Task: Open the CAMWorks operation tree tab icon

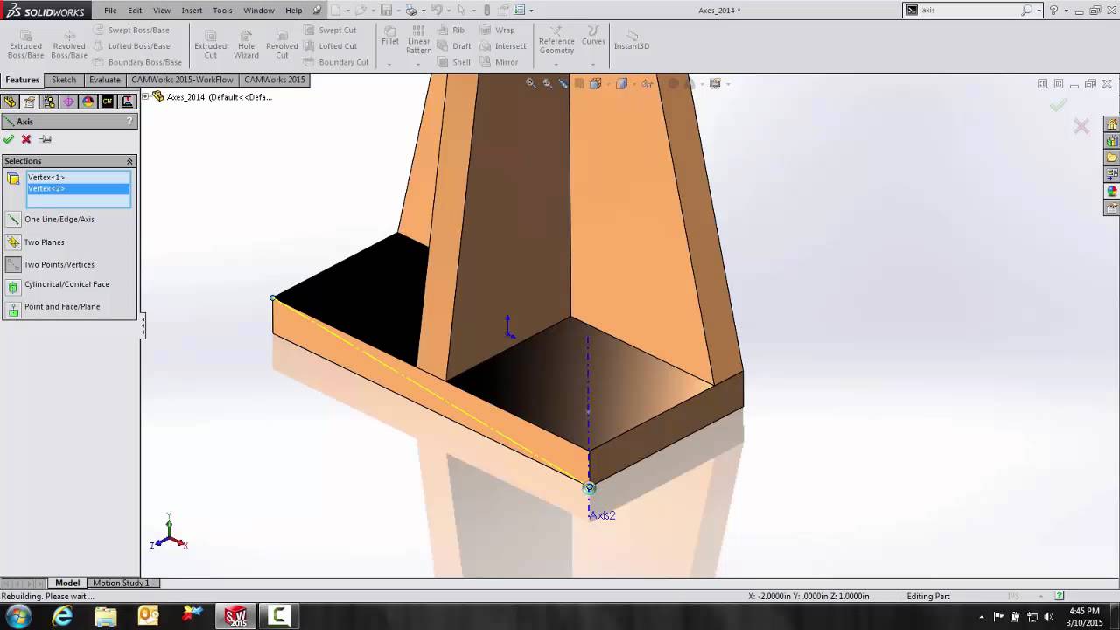Action: [127, 101]
